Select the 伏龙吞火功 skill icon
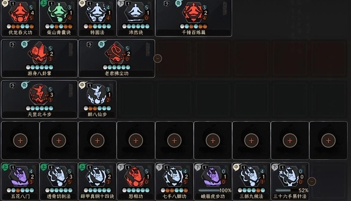This screenshot has height=201, width=351. point(20,12)
